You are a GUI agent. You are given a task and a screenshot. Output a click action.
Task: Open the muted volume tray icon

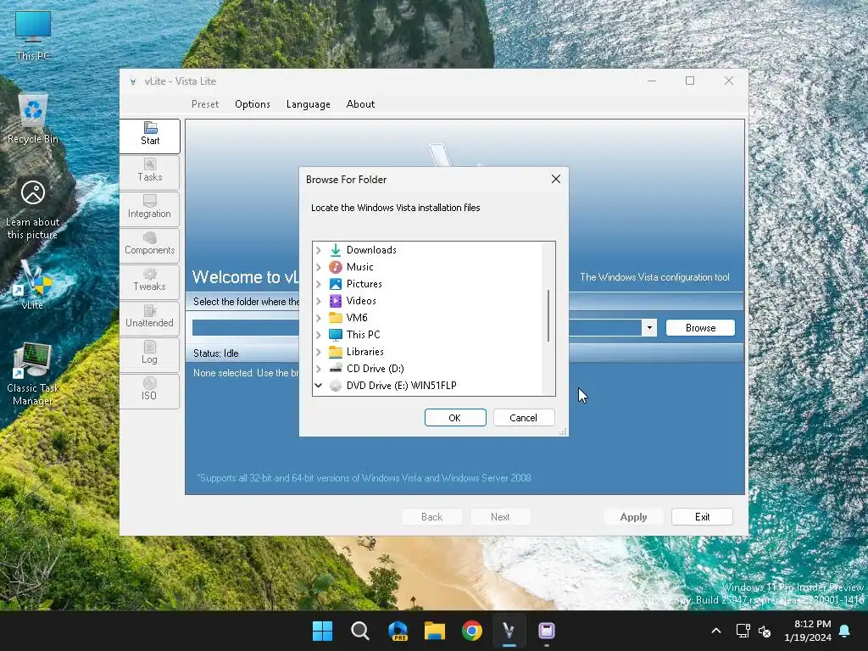pos(765,631)
